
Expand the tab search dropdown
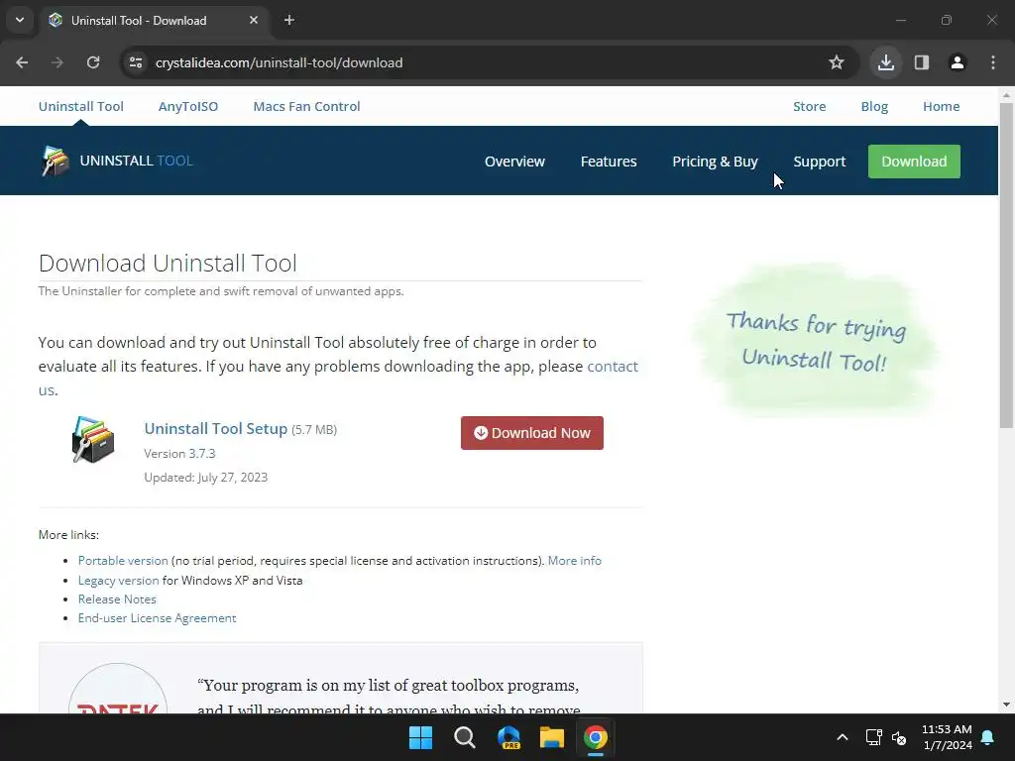click(x=20, y=20)
